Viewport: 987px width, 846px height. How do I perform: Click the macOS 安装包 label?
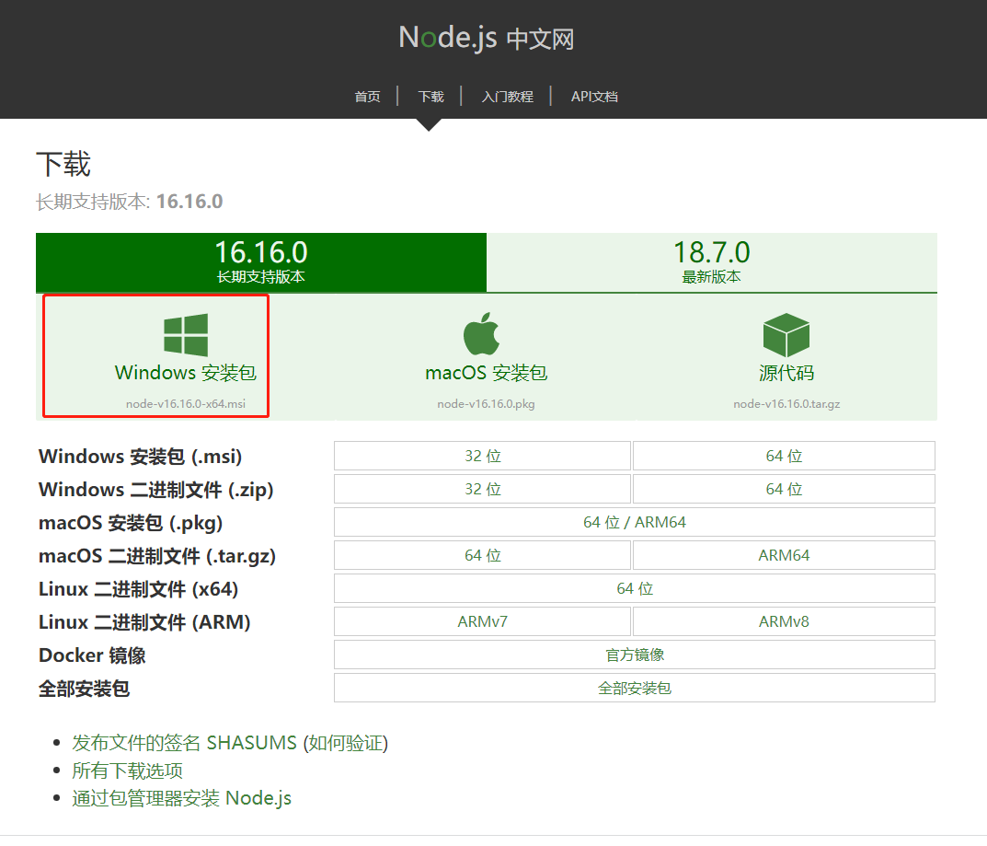coord(487,372)
